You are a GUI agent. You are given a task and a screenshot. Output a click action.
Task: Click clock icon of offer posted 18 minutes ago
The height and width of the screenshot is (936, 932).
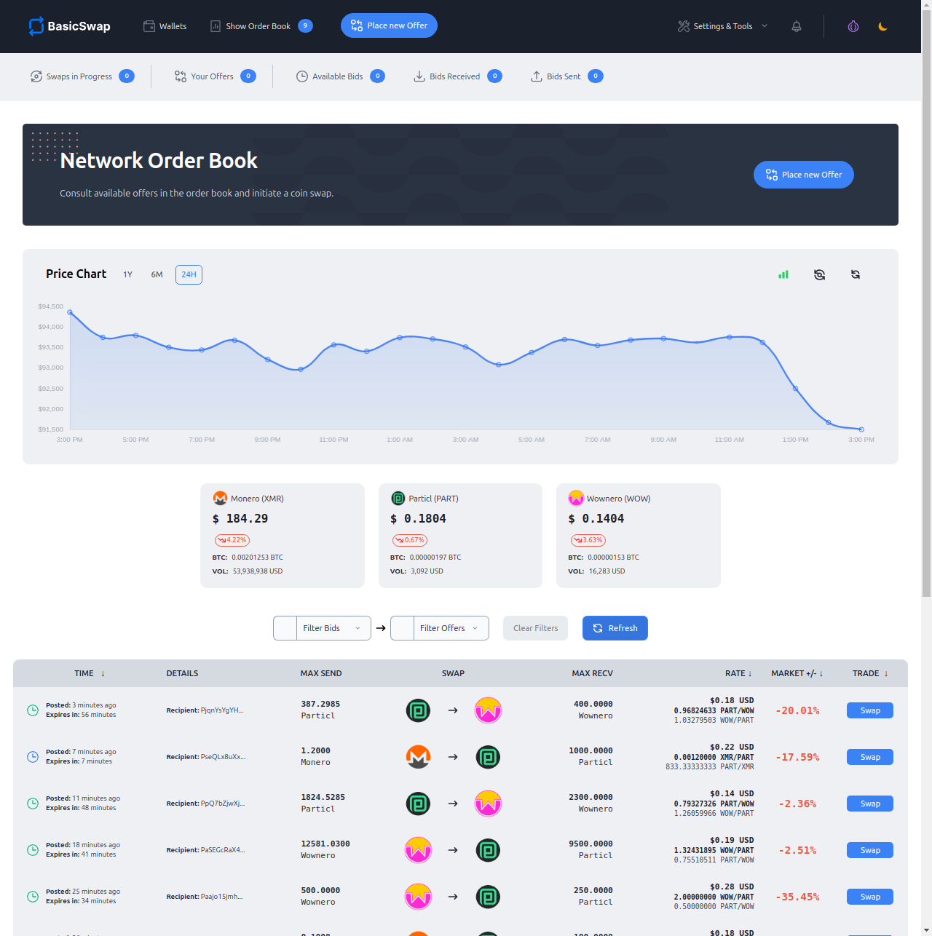coord(33,850)
